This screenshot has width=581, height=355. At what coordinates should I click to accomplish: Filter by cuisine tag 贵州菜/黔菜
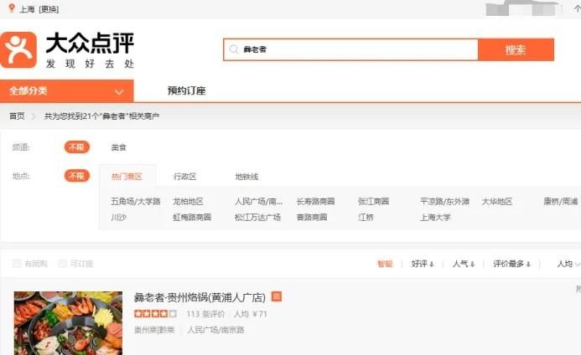pyautogui.click(x=154, y=330)
